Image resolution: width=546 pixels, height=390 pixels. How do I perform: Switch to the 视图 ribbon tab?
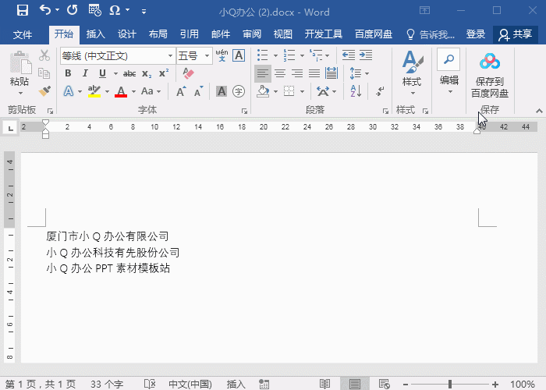(282, 34)
